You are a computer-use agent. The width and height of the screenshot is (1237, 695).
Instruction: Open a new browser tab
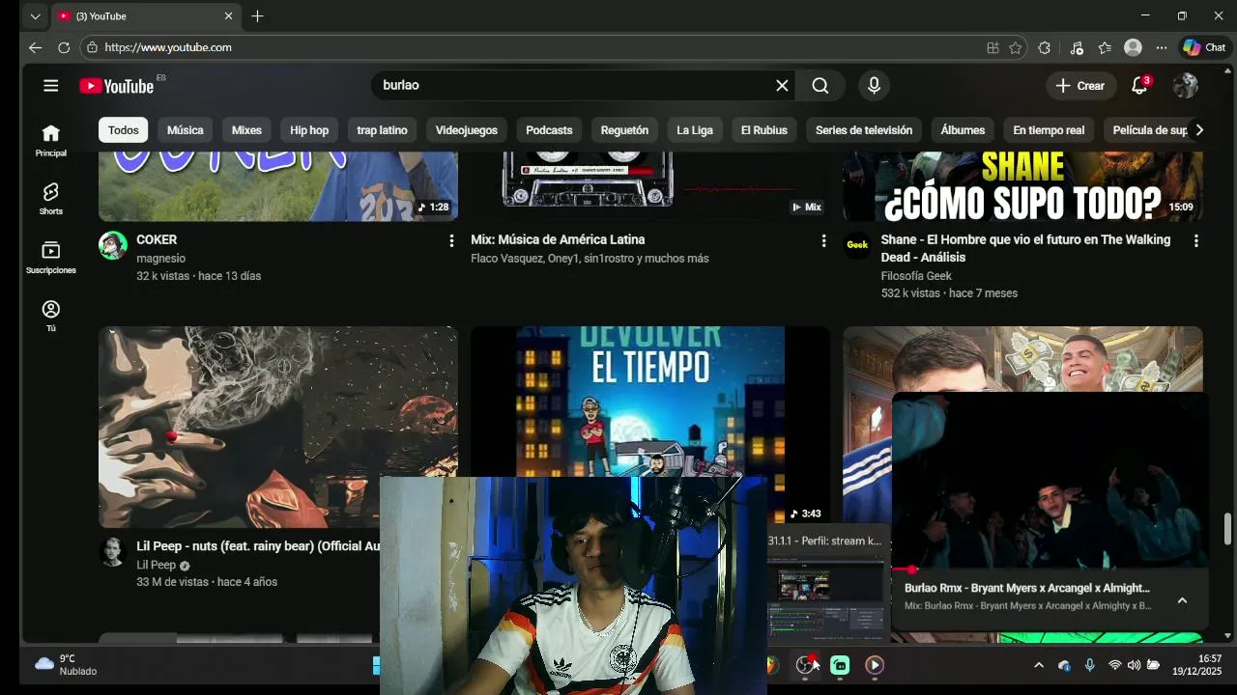click(x=257, y=16)
